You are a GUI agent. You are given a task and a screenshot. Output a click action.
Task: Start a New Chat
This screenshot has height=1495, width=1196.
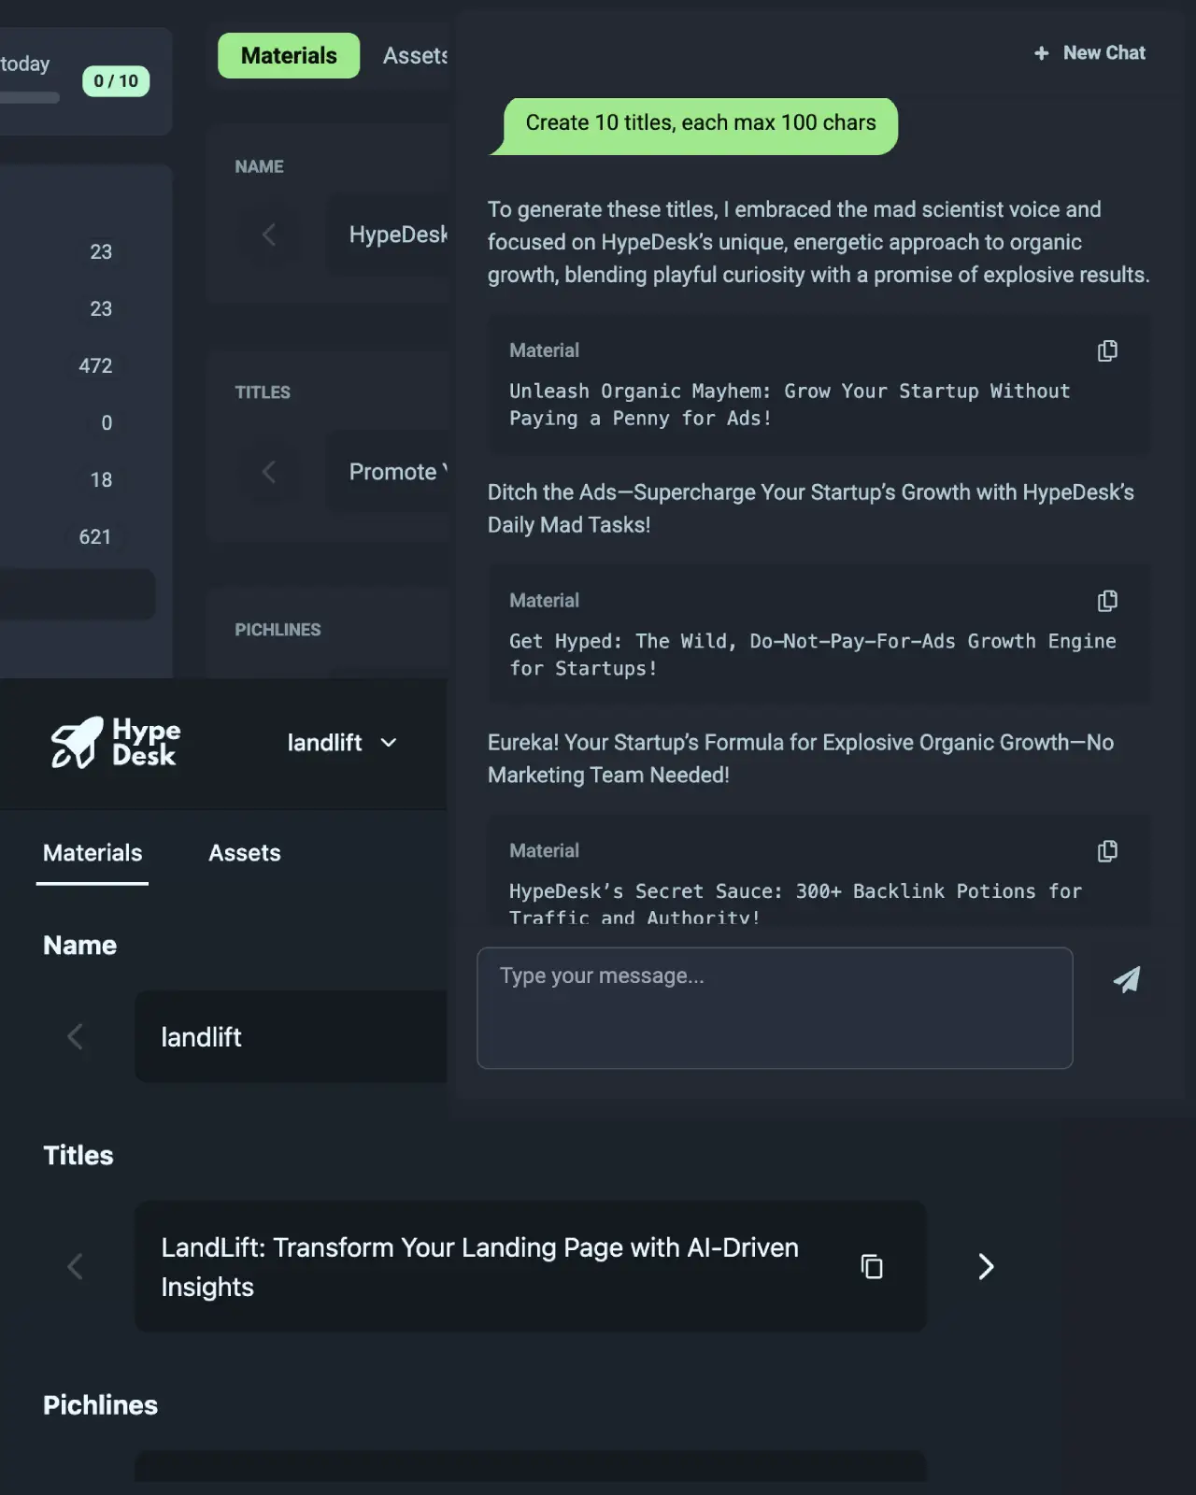click(1089, 53)
